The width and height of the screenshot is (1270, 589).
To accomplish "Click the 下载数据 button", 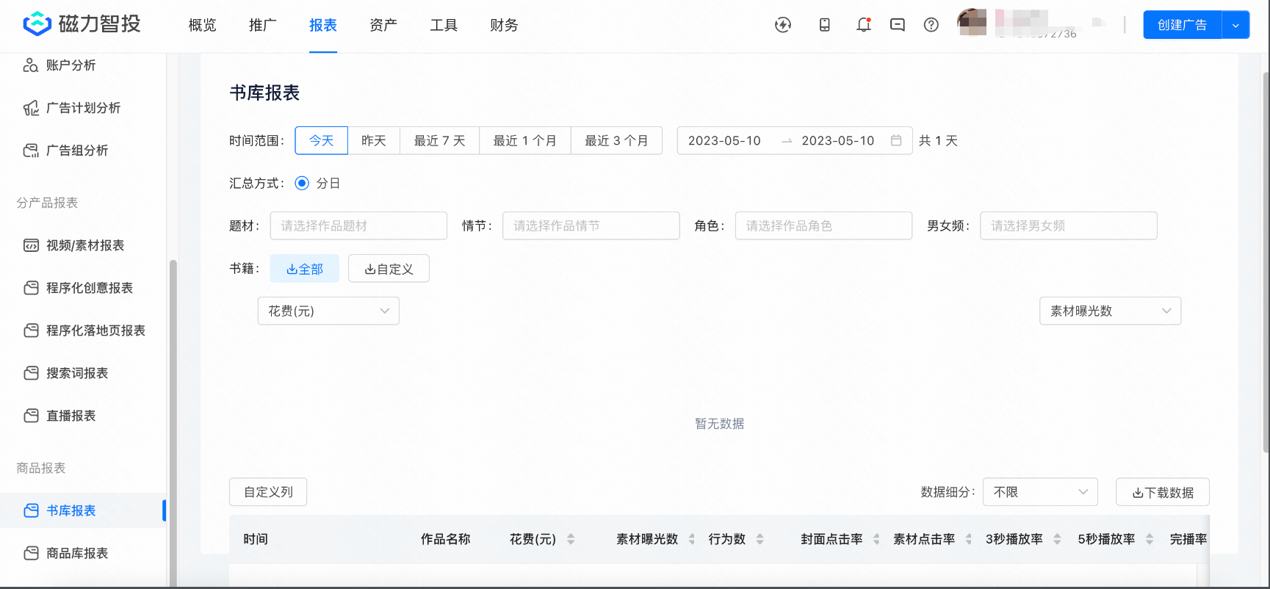I will coord(1163,492).
